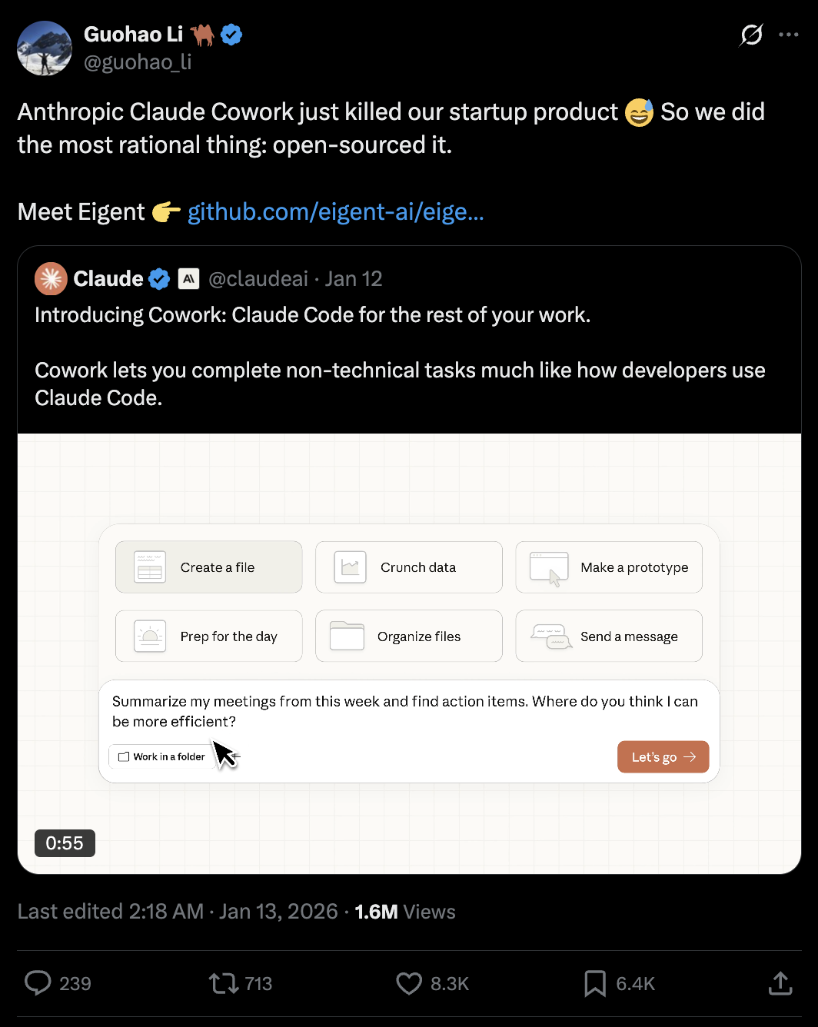
Task: Like the tweet with the heart icon
Action: point(409,983)
